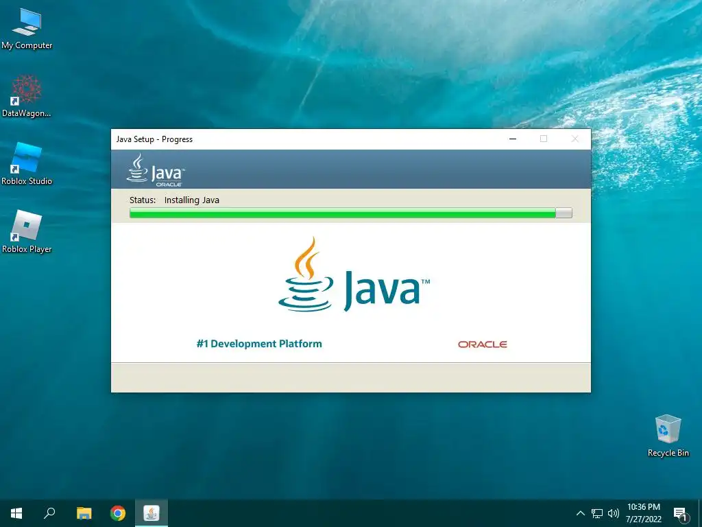Screen dimensions: 702x527
Task: Open the Windows Start menu
Action: point(16,513)
